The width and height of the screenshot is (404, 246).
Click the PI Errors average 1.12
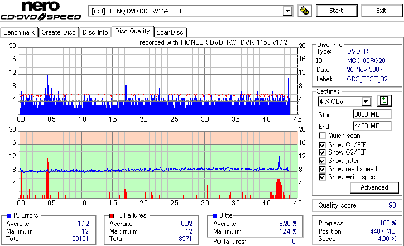coord(83,224)
